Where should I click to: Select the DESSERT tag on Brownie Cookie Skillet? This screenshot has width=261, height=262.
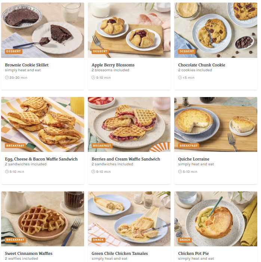coord(13,52)
